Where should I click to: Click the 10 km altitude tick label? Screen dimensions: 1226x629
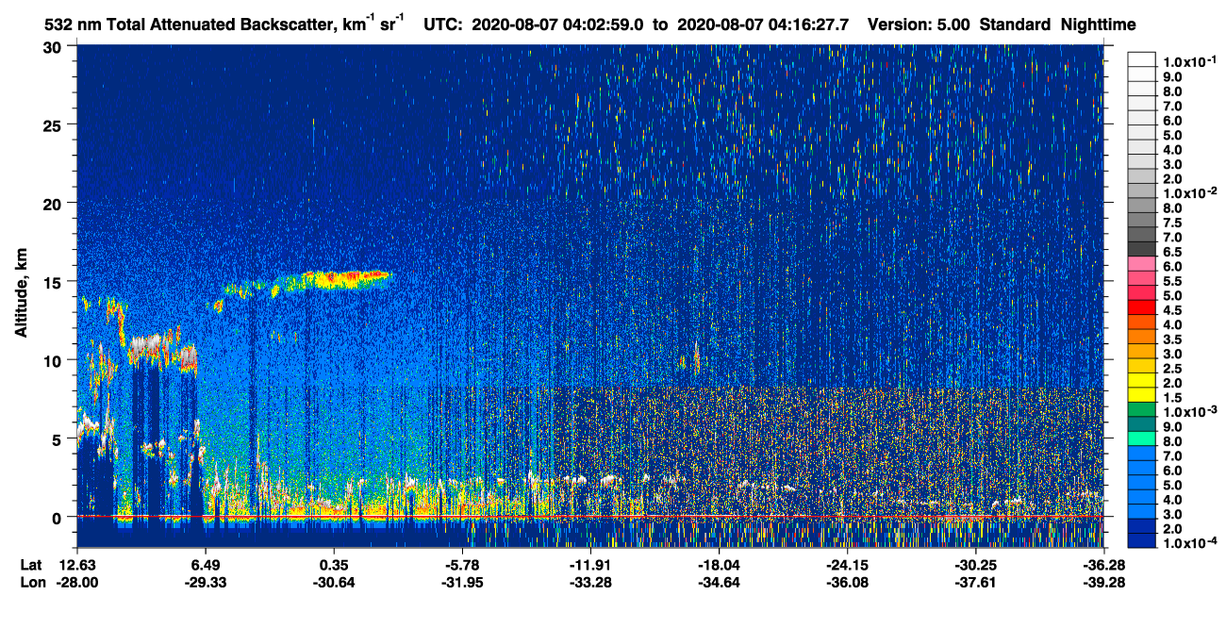pyautogui.click(x=54, y=359)
